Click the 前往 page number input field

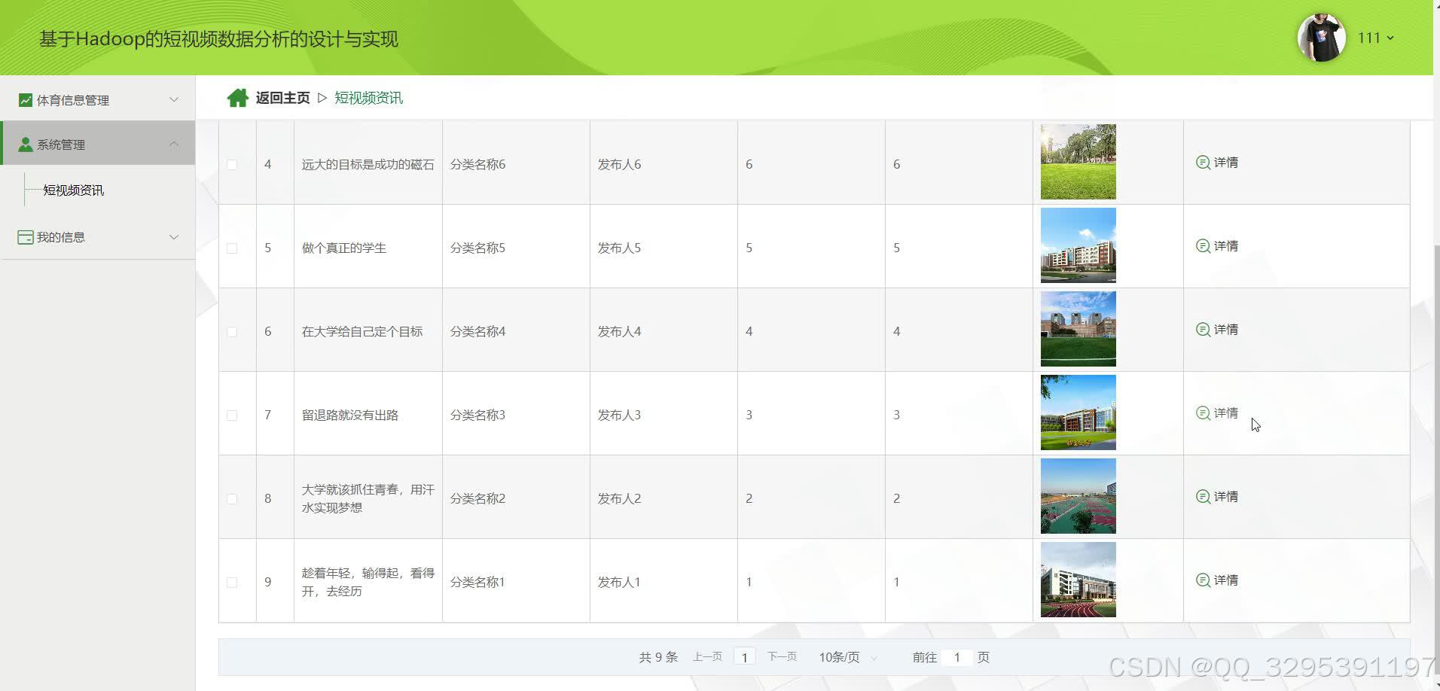957,657
